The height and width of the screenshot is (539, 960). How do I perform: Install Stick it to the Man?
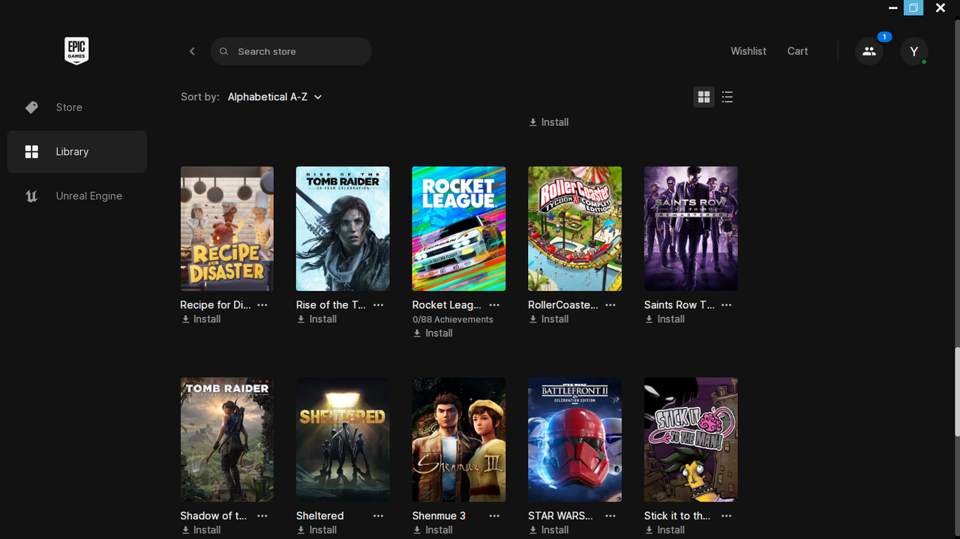pyautogui.click(x=664, y=530)
